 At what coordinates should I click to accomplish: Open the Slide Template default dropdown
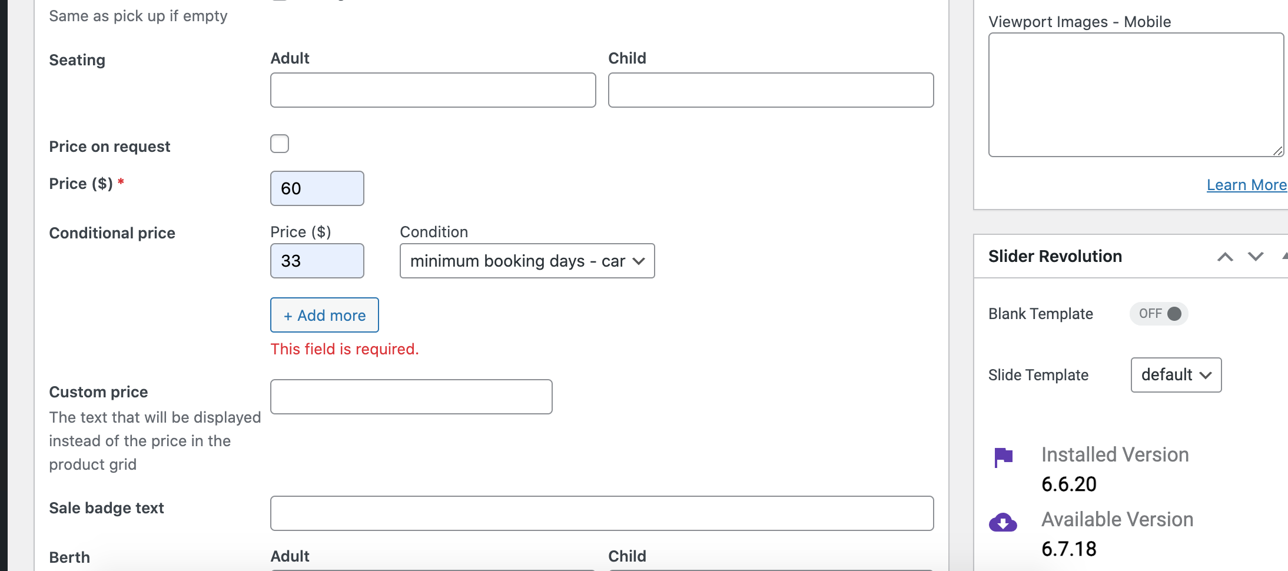(1176, 375)
